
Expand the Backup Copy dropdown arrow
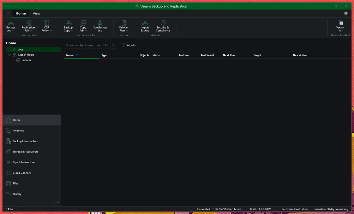pyautogui.click(x=72, y=31)
